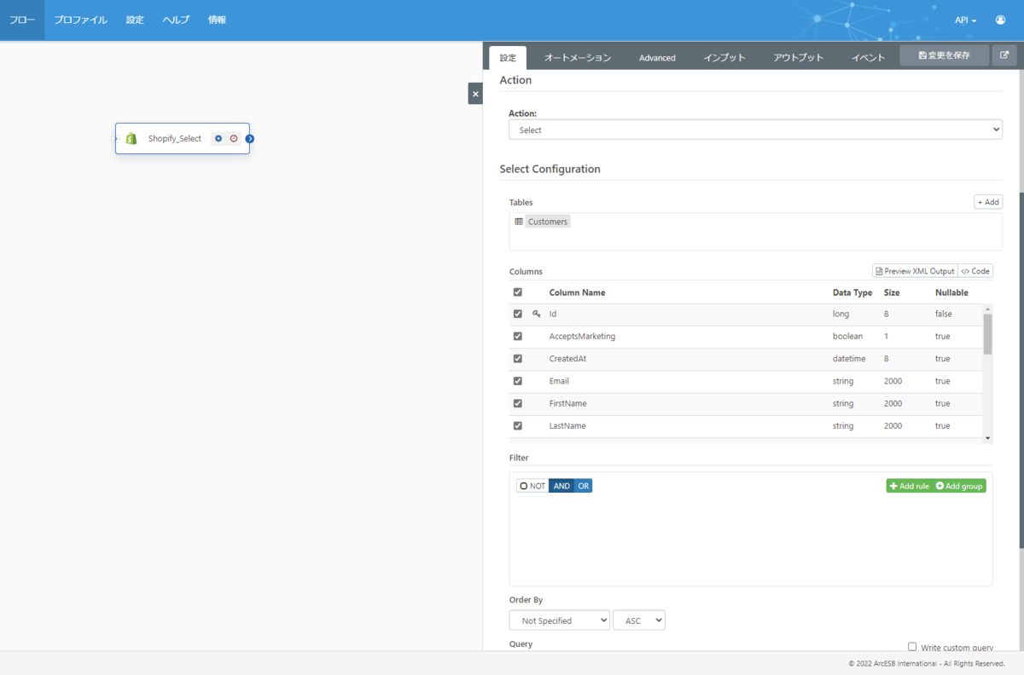The image size is (1024, 675).
Task: Enable Write custom query checkbox
Action: click(x=912, y=647)
